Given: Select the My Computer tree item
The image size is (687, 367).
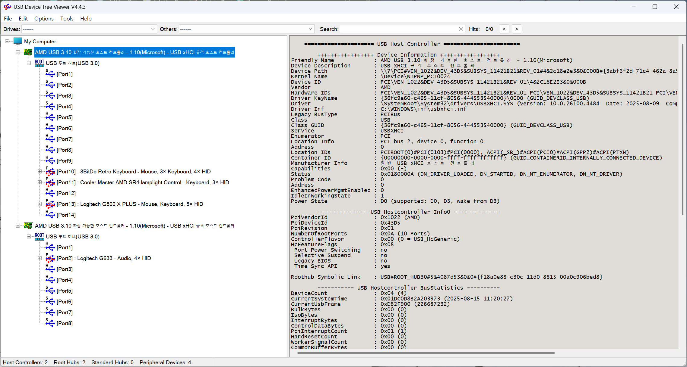Looking at the screenshot, I should click(x=40, y=41).
